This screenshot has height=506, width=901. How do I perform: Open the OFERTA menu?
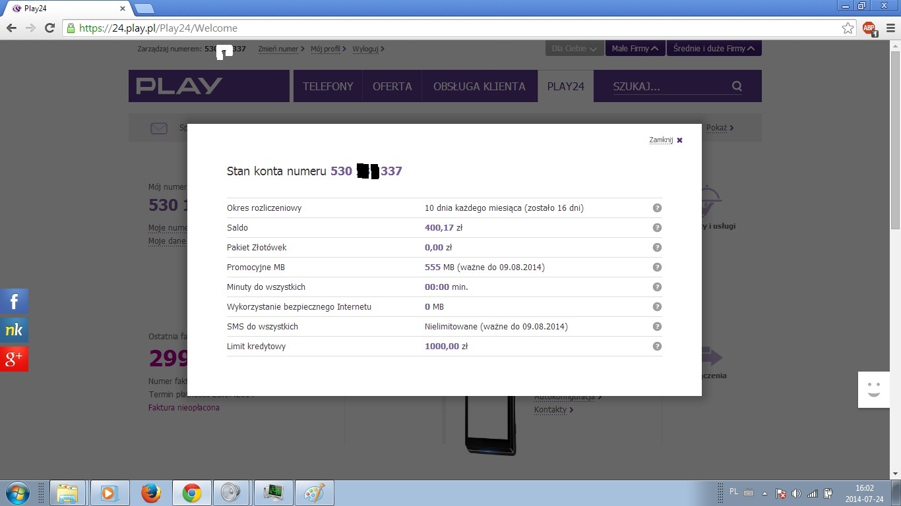pyautogui.click(x=392, y=86)
